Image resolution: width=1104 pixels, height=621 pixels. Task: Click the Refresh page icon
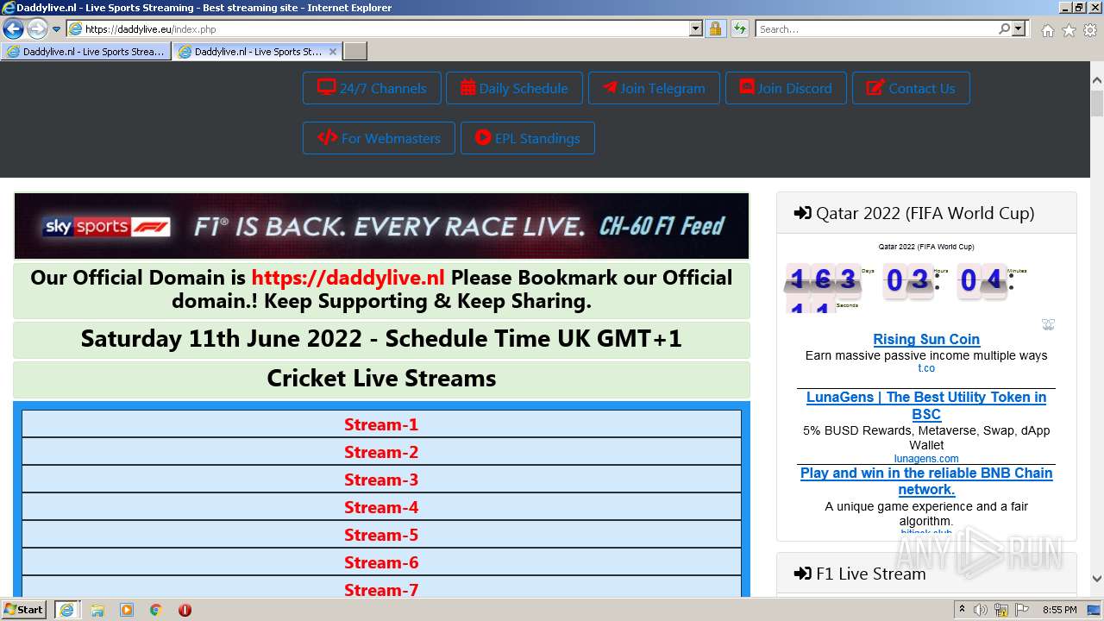point(740,29)
